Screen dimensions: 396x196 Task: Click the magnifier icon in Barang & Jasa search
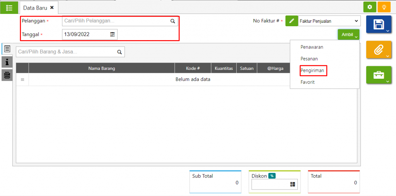point(119,52)
